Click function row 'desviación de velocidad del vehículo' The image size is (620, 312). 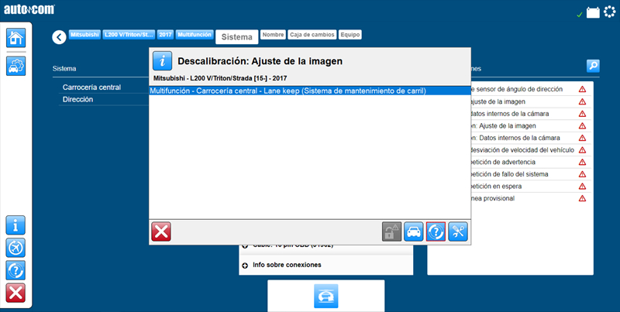point(530,150)
